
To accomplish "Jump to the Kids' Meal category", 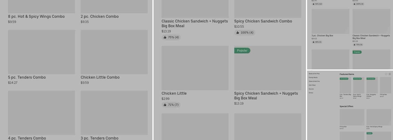I will 312,85.
